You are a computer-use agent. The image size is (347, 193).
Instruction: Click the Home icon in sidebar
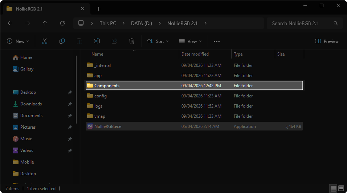click(16, 58)
